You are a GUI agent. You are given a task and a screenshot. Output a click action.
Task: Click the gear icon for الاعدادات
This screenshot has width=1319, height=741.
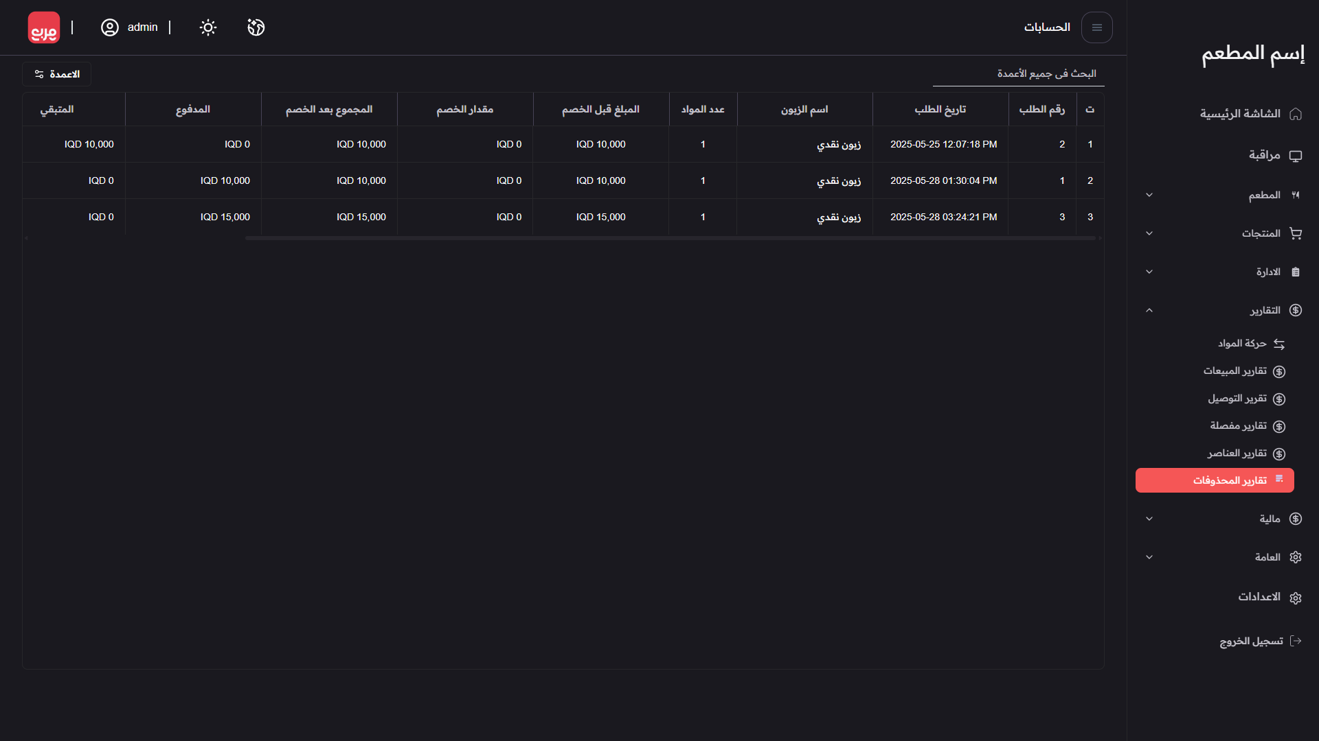tap(1296, 598)
